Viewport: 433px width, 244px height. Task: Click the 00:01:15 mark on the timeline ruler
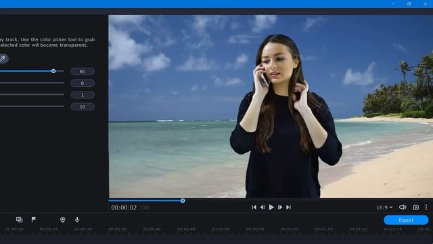(x=392, y=229)
